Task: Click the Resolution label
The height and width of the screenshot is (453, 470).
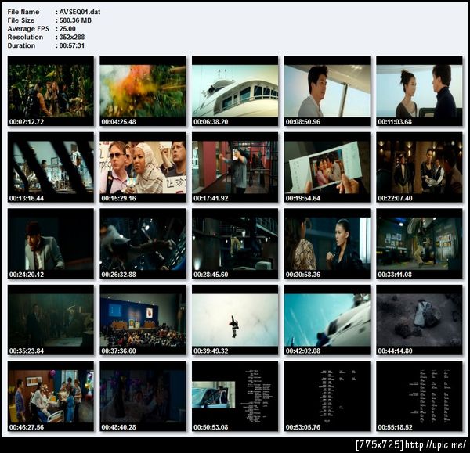Action: (25, 37)
